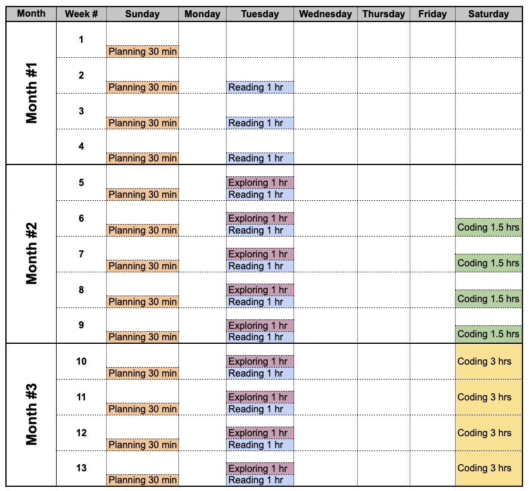This screenshot has width=529, height=491.
Task: Click the Month #1 merged cell
Action: [31, 93]
